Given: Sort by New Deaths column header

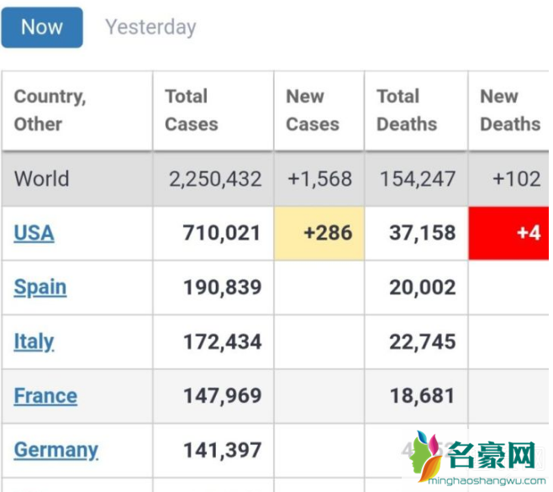Looking at the screenshot, I should [x=508, y=110].
